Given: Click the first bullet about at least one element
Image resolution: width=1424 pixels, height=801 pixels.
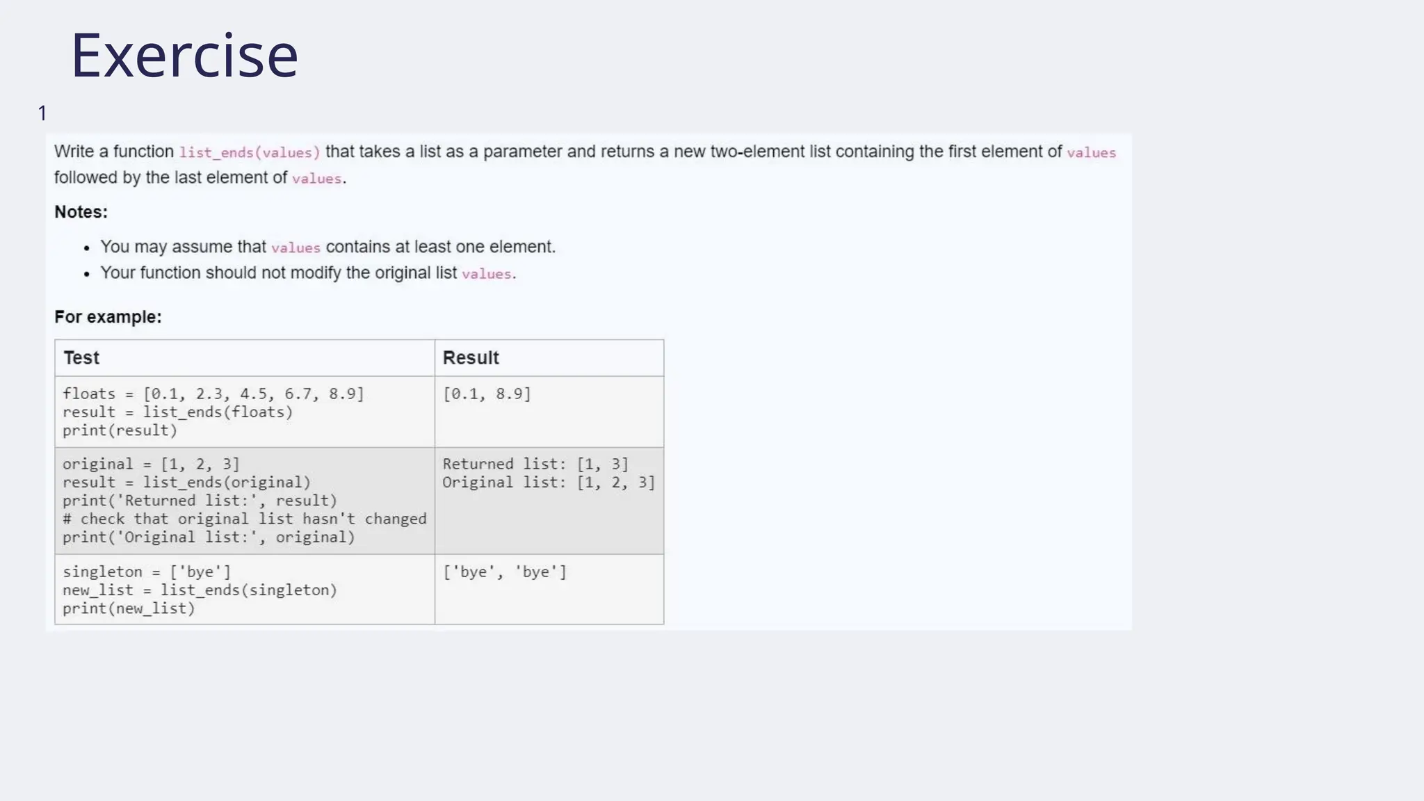Looking at the screenshot, I should pos(327,248).
